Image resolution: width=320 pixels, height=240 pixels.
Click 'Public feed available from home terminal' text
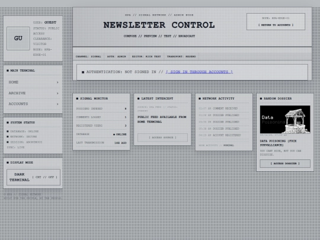tap(162, 119)
